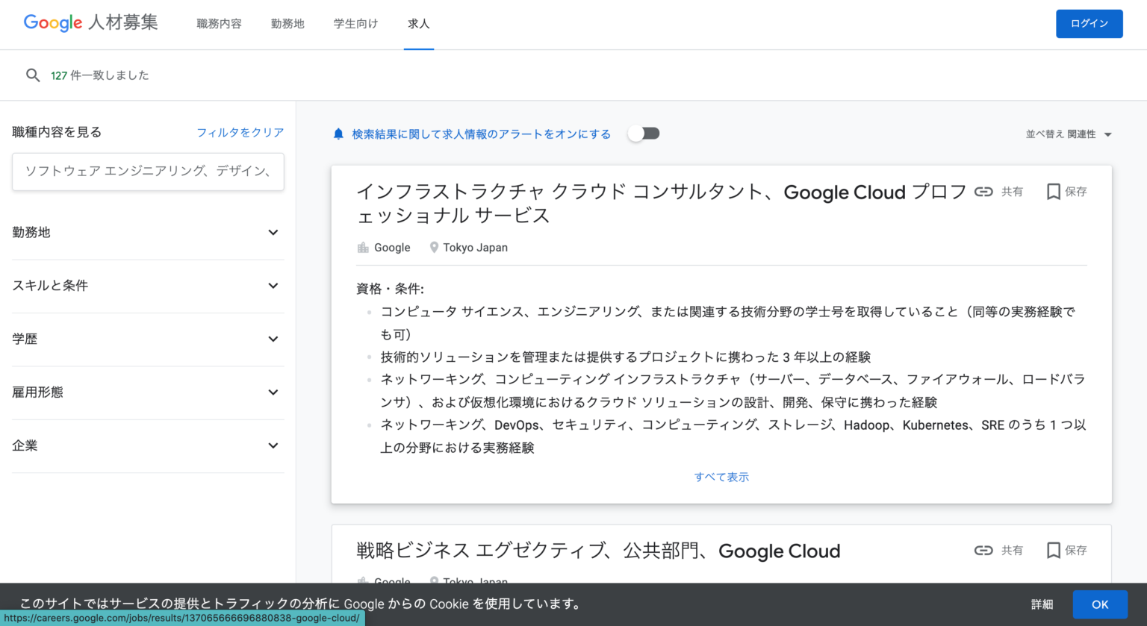Click the building icon next to Google
Image resolution: width=1147 pixels, height=626 pixels.
tap(363, 247)
